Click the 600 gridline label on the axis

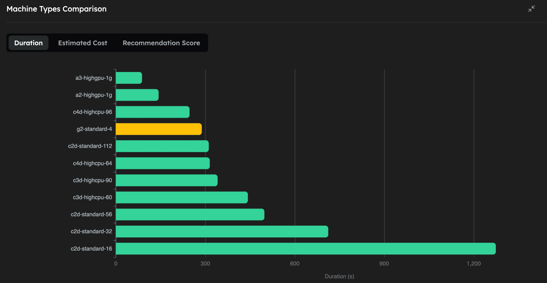click(295, 264)
